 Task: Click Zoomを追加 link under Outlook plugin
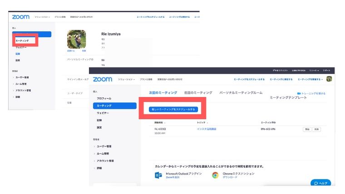172,177
